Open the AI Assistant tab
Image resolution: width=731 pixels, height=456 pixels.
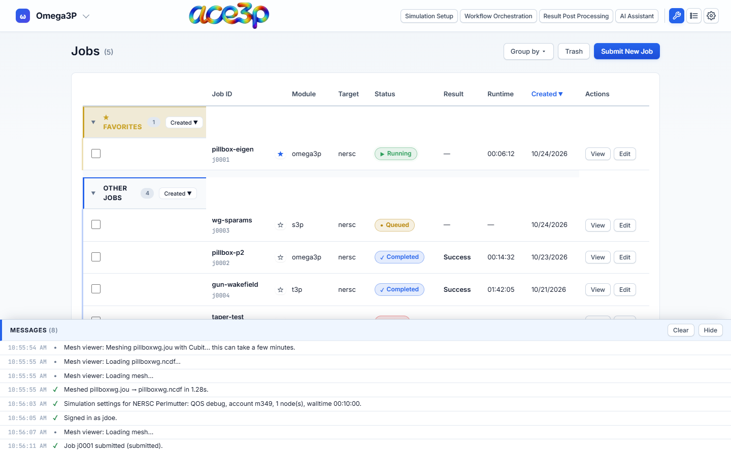(x=637, y=16)
